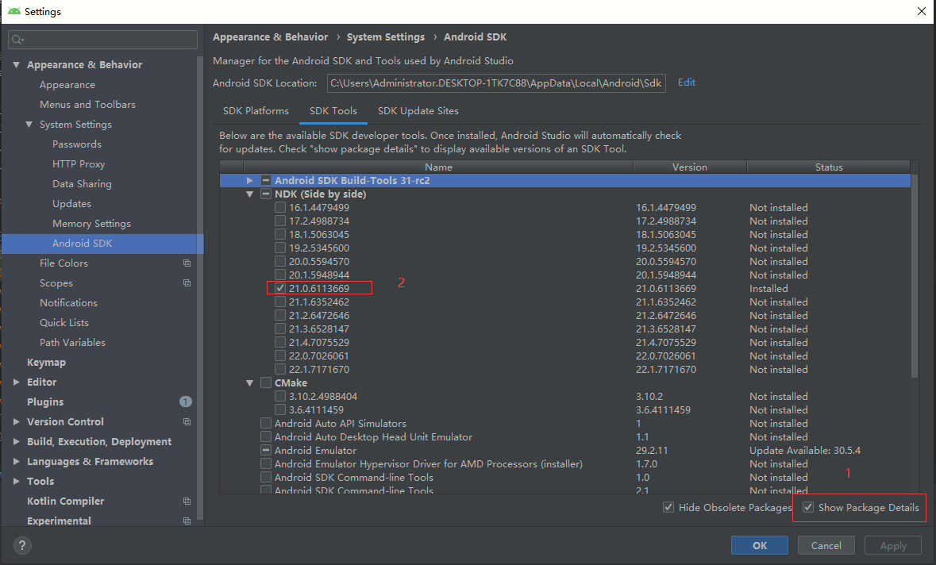Screen dimensions: 936x565
Task: Check Android Emulator Hypervisor Driver for AMD
Action: [266, 463]
